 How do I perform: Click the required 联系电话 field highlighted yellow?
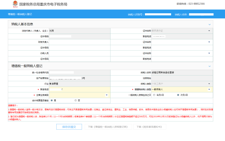80,89
